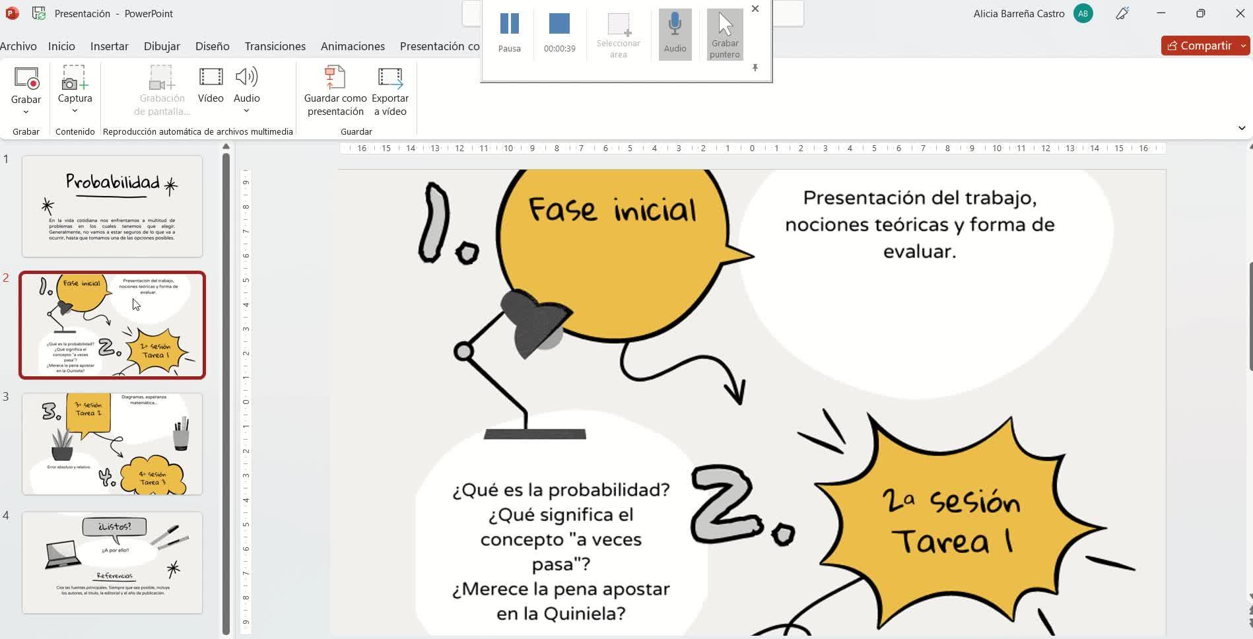Select the hand-drawn number 1 graphic
Image resolution: width=1253 pixels, height=639 pixels.
pyautogui.click(x=448, y=224)
